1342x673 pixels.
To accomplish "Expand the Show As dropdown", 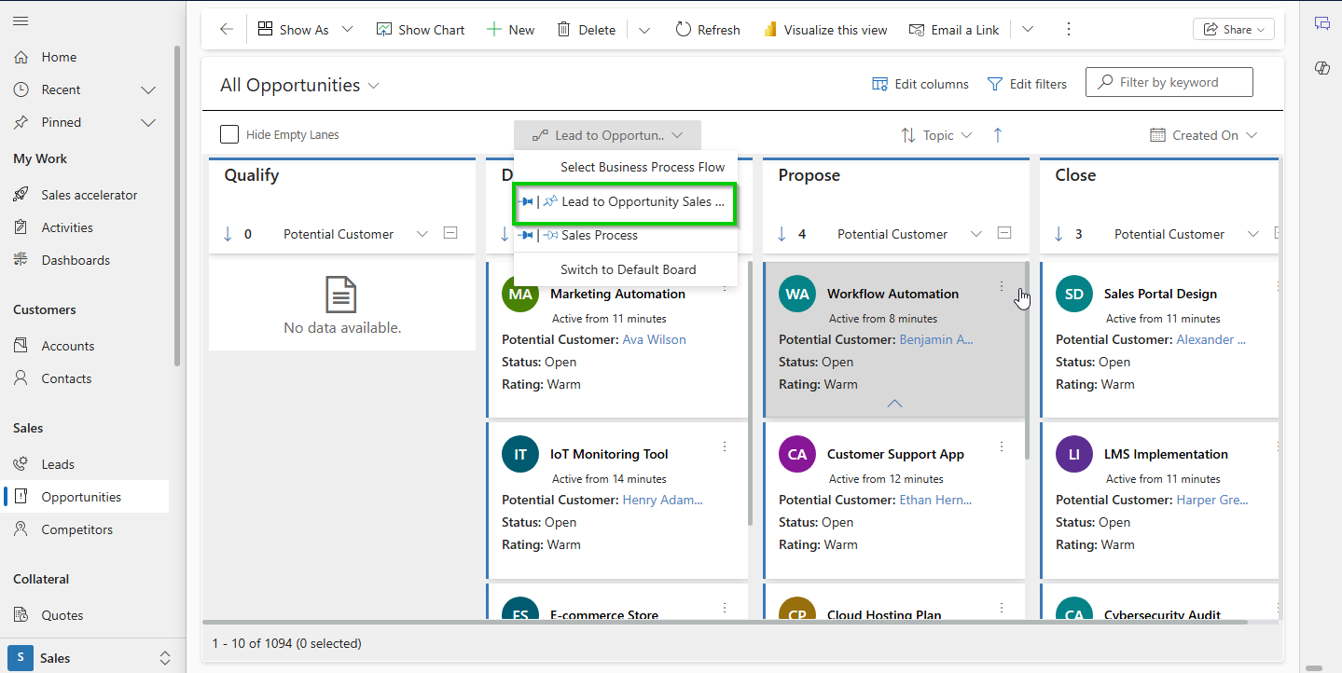I will (347, 30).
